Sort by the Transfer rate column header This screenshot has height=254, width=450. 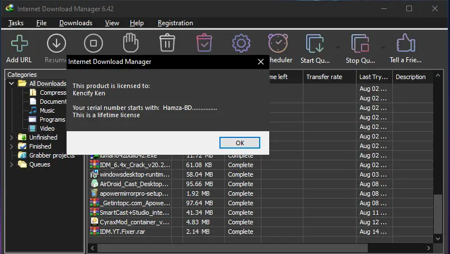coord(330,77)
